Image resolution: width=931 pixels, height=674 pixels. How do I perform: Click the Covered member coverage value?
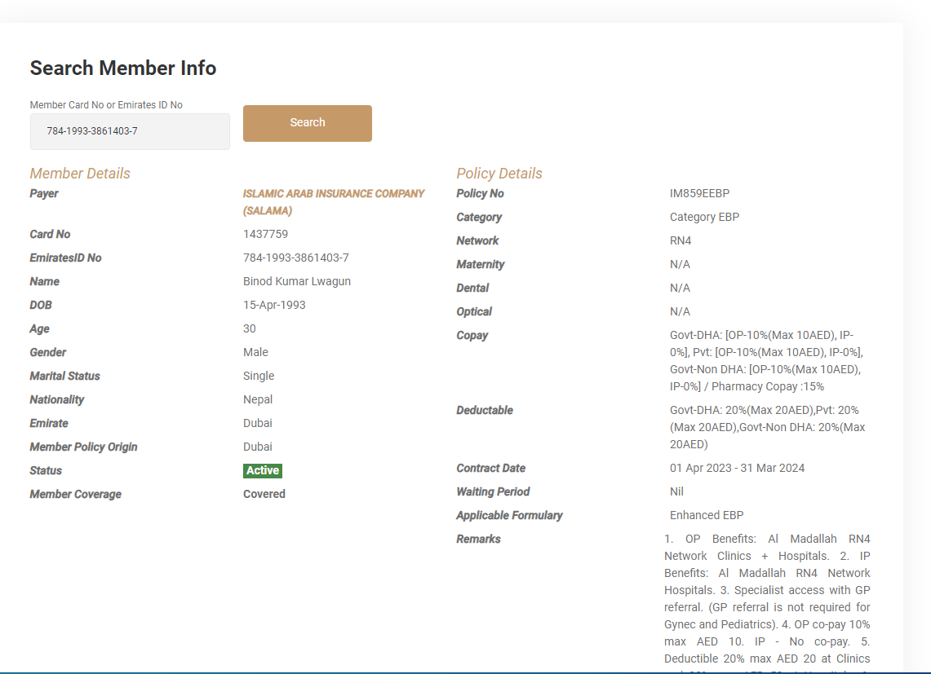(264, 495)
